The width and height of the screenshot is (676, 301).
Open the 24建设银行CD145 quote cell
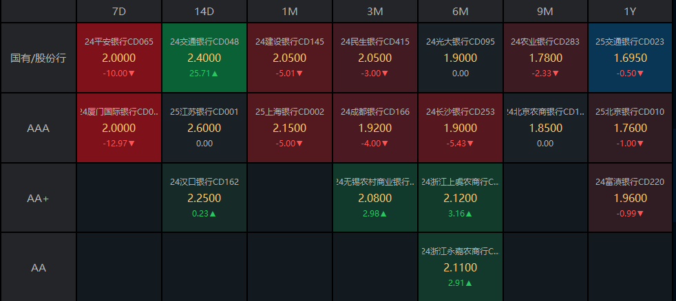coord(289,58)
